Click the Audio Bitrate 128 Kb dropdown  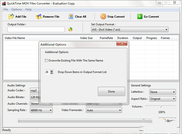(35, 97)
